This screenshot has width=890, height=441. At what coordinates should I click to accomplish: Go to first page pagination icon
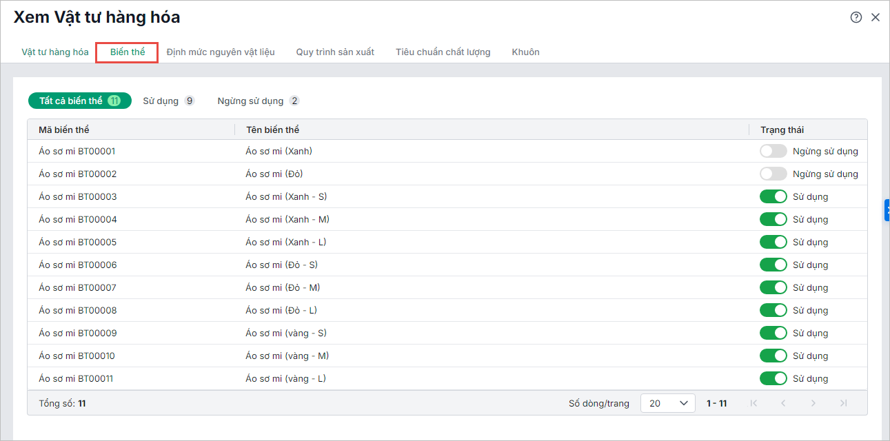(x=754, y=403)
